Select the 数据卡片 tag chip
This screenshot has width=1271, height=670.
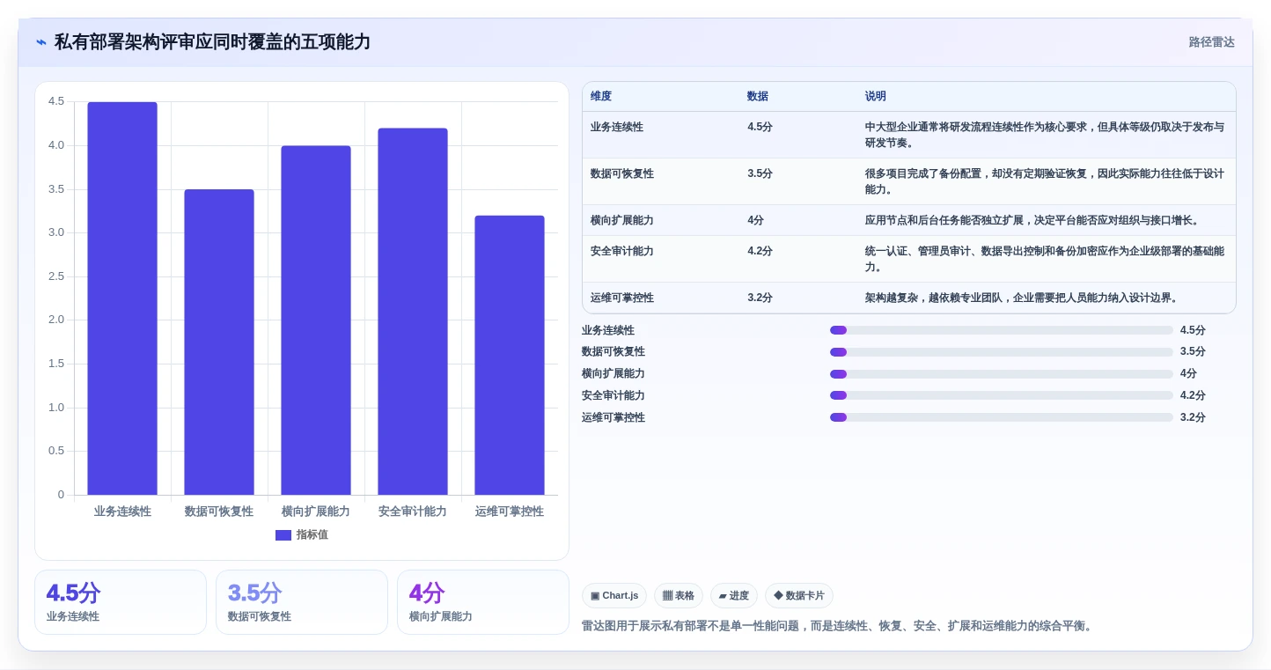click(x=799, y=596)
